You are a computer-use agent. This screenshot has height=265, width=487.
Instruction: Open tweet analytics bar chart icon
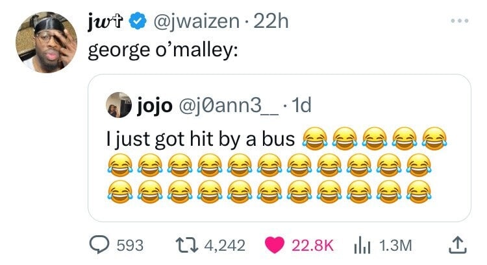click(362, 246)
